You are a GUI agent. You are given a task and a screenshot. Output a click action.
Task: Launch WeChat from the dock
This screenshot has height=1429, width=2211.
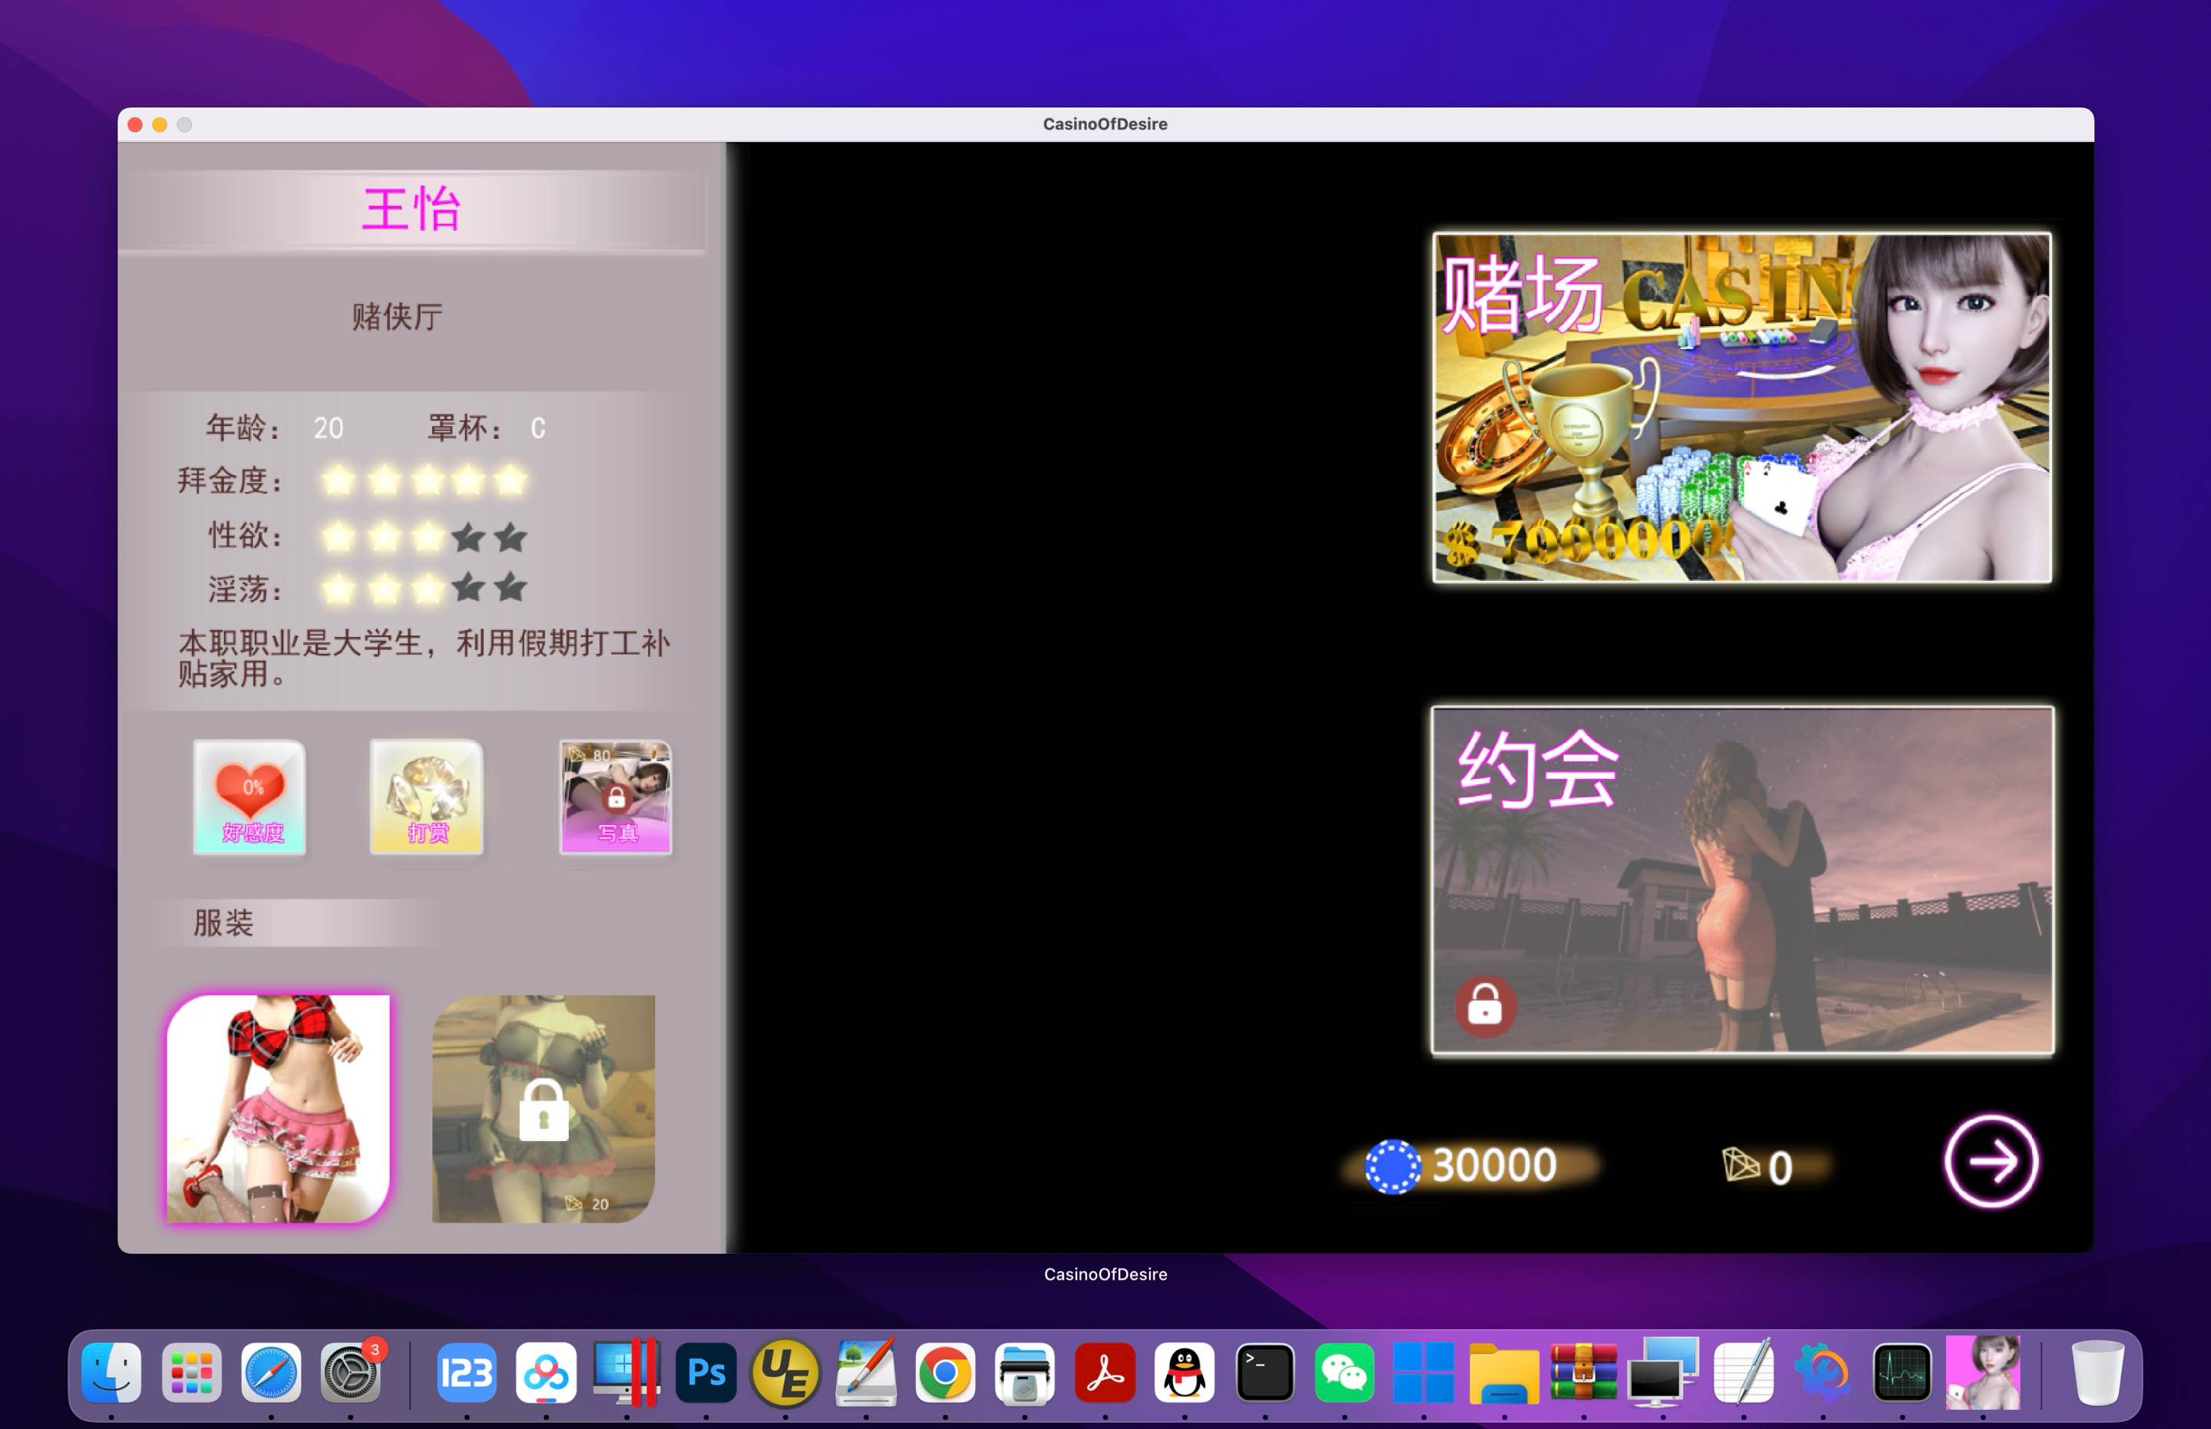click(x=1344, y=1371)
